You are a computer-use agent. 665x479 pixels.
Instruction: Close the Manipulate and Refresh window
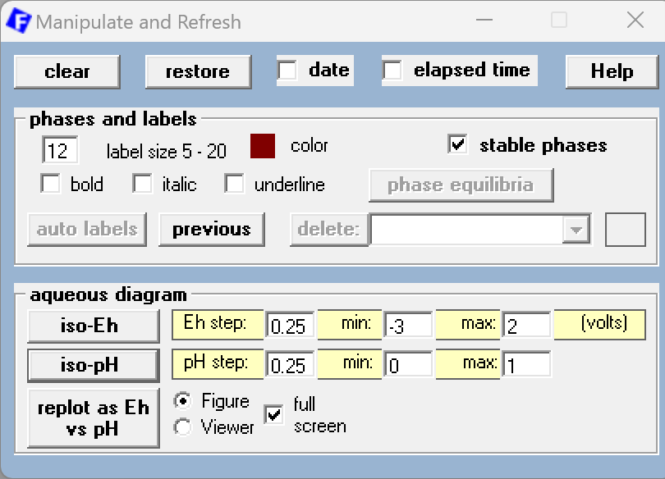click(635, 21)
